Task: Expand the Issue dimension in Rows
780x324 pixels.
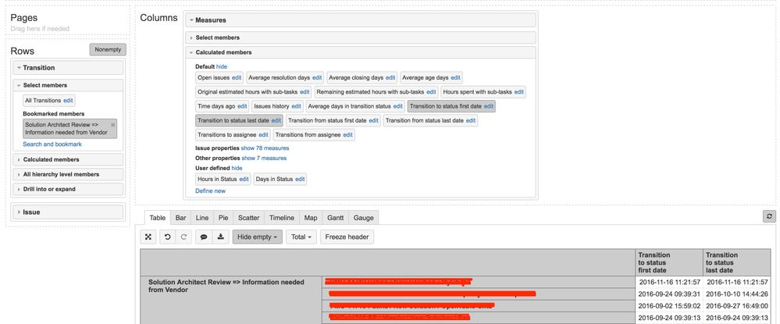Action: (68, 212)
